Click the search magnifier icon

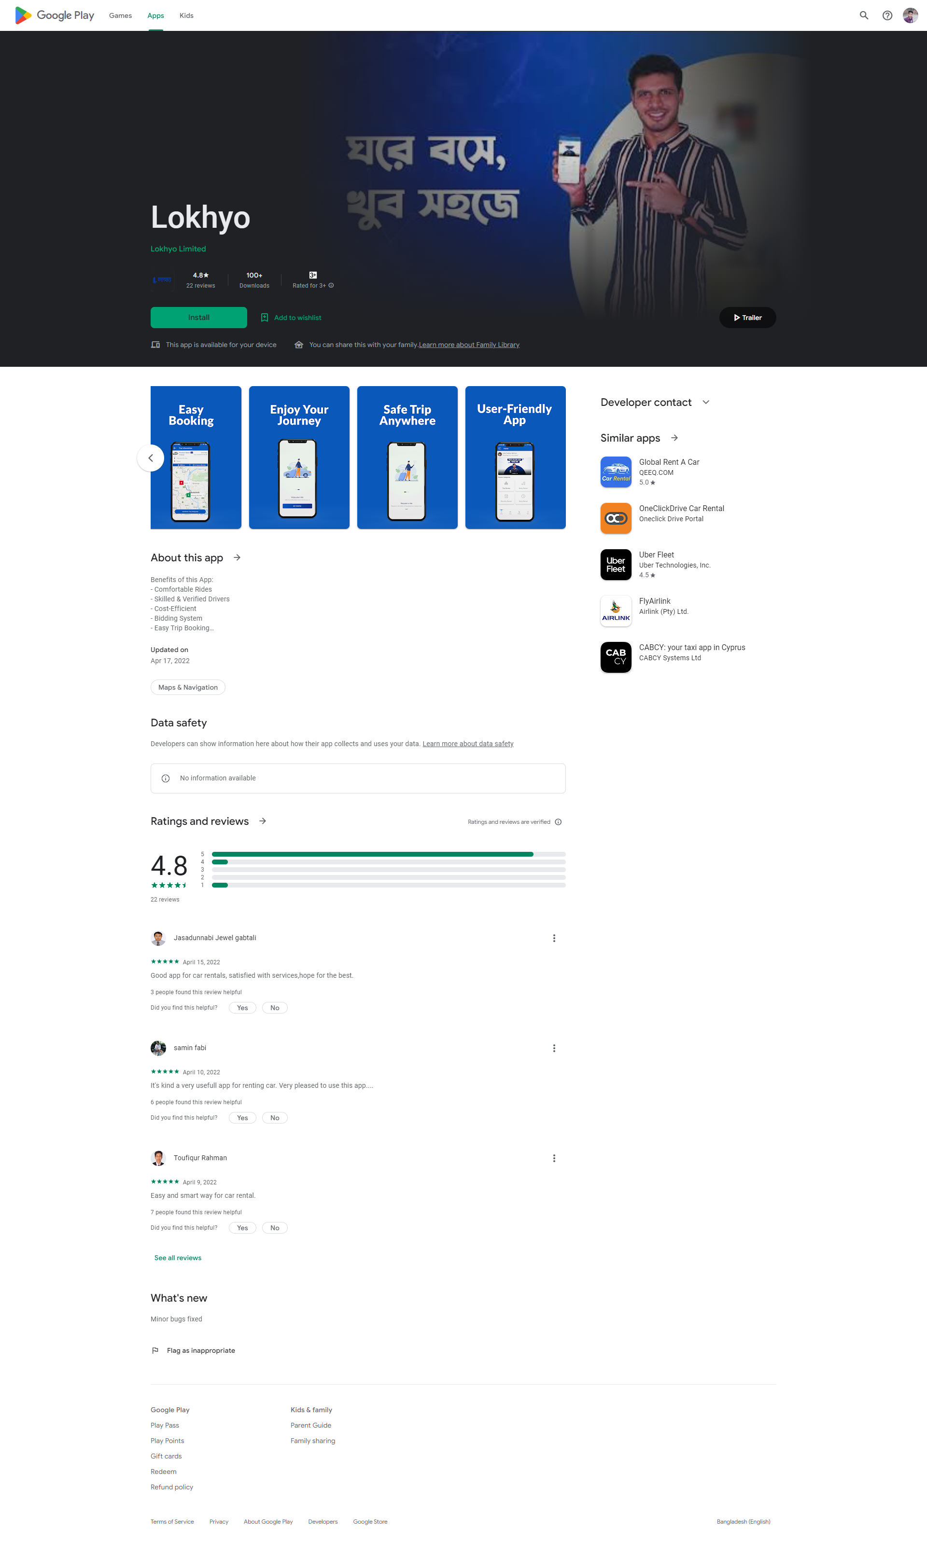[863, 15]
